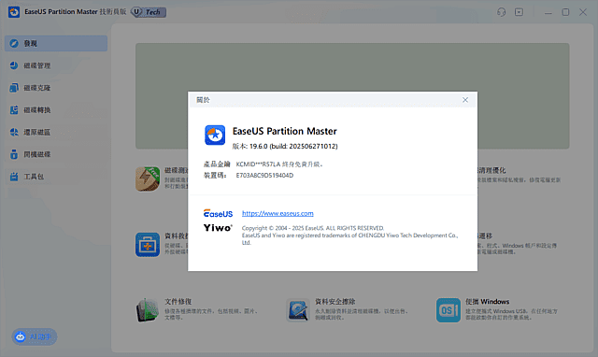Select 開機磁碟 label in the sidebar
Image resolution: width=598 pixels, height=357 pixels.
coord(37,154)
